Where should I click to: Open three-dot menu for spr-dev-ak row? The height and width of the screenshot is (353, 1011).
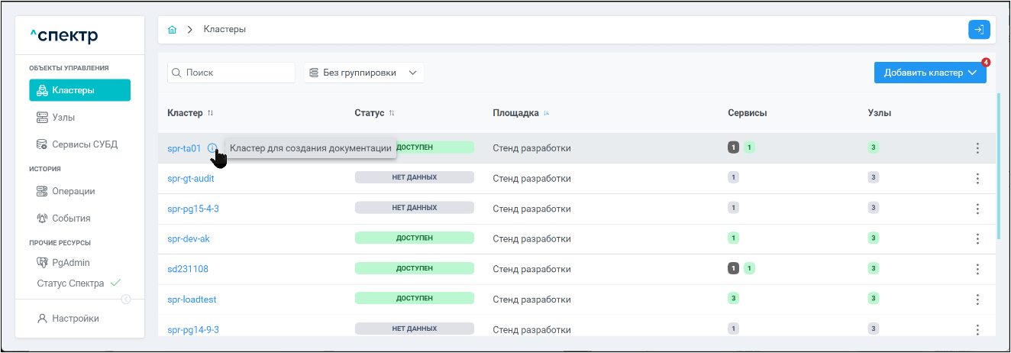[x=977, y=238]
